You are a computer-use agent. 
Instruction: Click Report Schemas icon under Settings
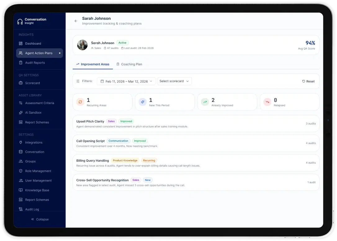[x=20, y=199]
